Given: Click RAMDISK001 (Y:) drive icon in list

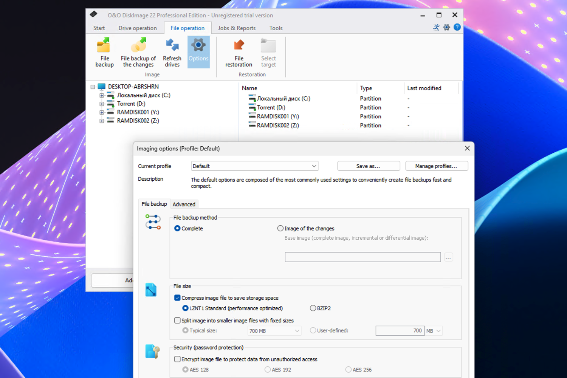Looking at the screenshot, I should coord(252,116).
